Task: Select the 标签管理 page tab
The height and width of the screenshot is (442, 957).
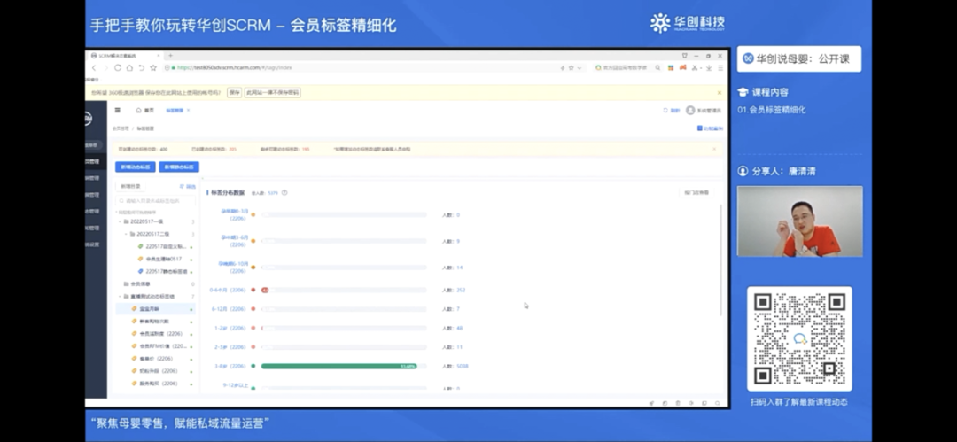Action: coord(174,111)
